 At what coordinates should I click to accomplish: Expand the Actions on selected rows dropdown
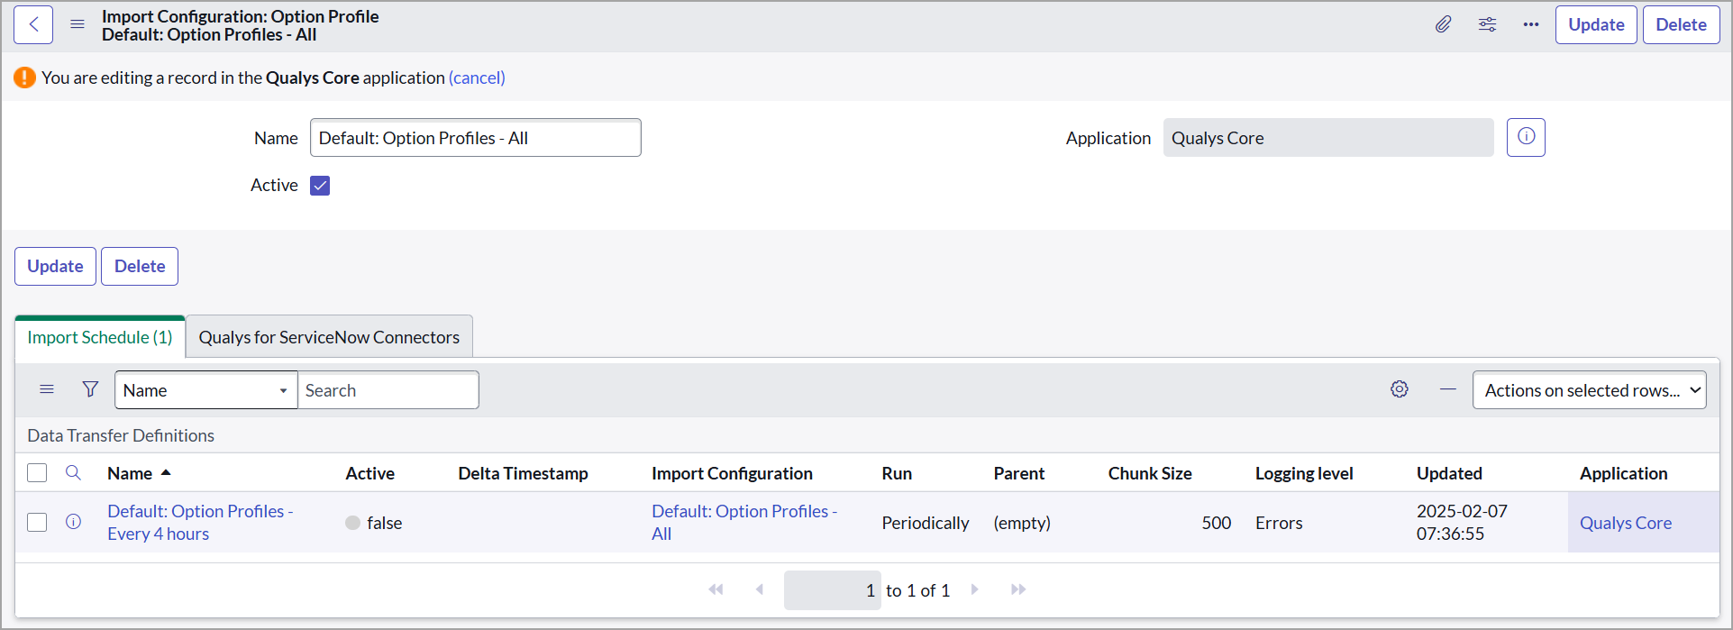[1589, 390]
